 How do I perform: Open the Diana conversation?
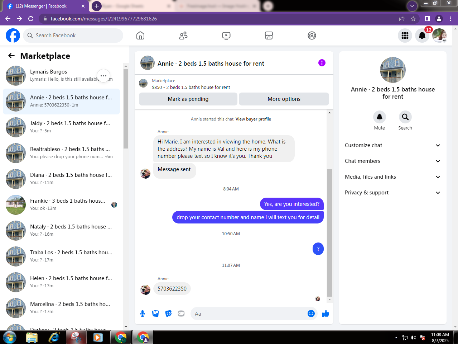point(62,179)
